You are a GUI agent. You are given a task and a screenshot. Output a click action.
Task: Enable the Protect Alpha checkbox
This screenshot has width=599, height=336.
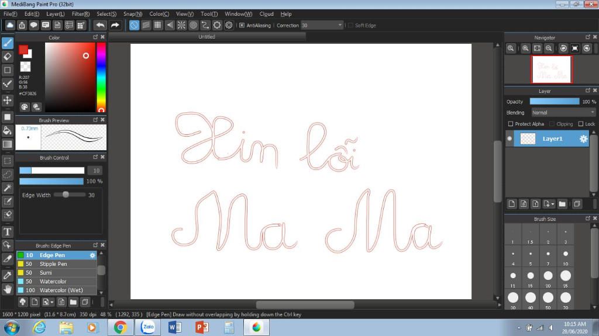click(x=510, y=124)
